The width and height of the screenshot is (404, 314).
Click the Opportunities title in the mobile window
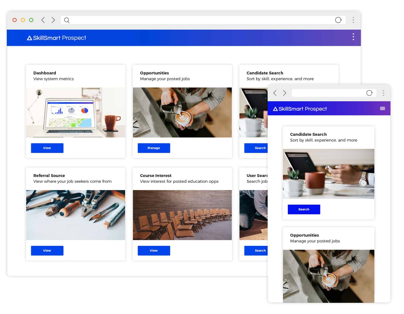tap(304, 236)
